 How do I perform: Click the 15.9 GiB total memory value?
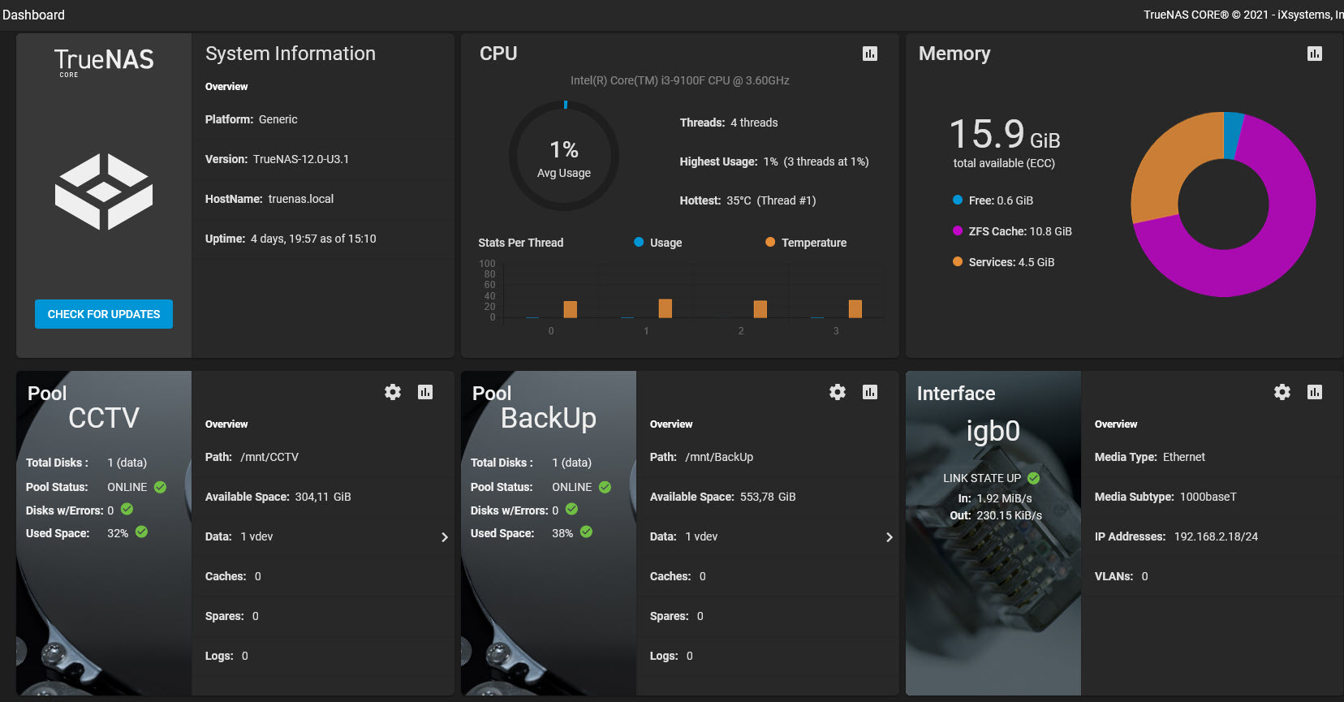tap(1005, 134)
